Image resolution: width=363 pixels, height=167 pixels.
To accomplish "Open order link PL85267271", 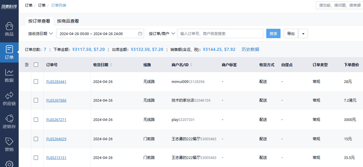I will [x=56, y=120].
